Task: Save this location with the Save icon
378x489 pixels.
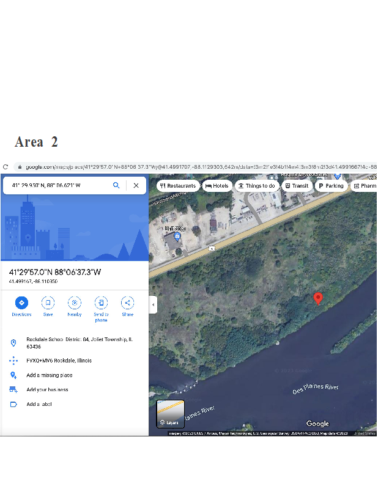Action: point(48,303)
